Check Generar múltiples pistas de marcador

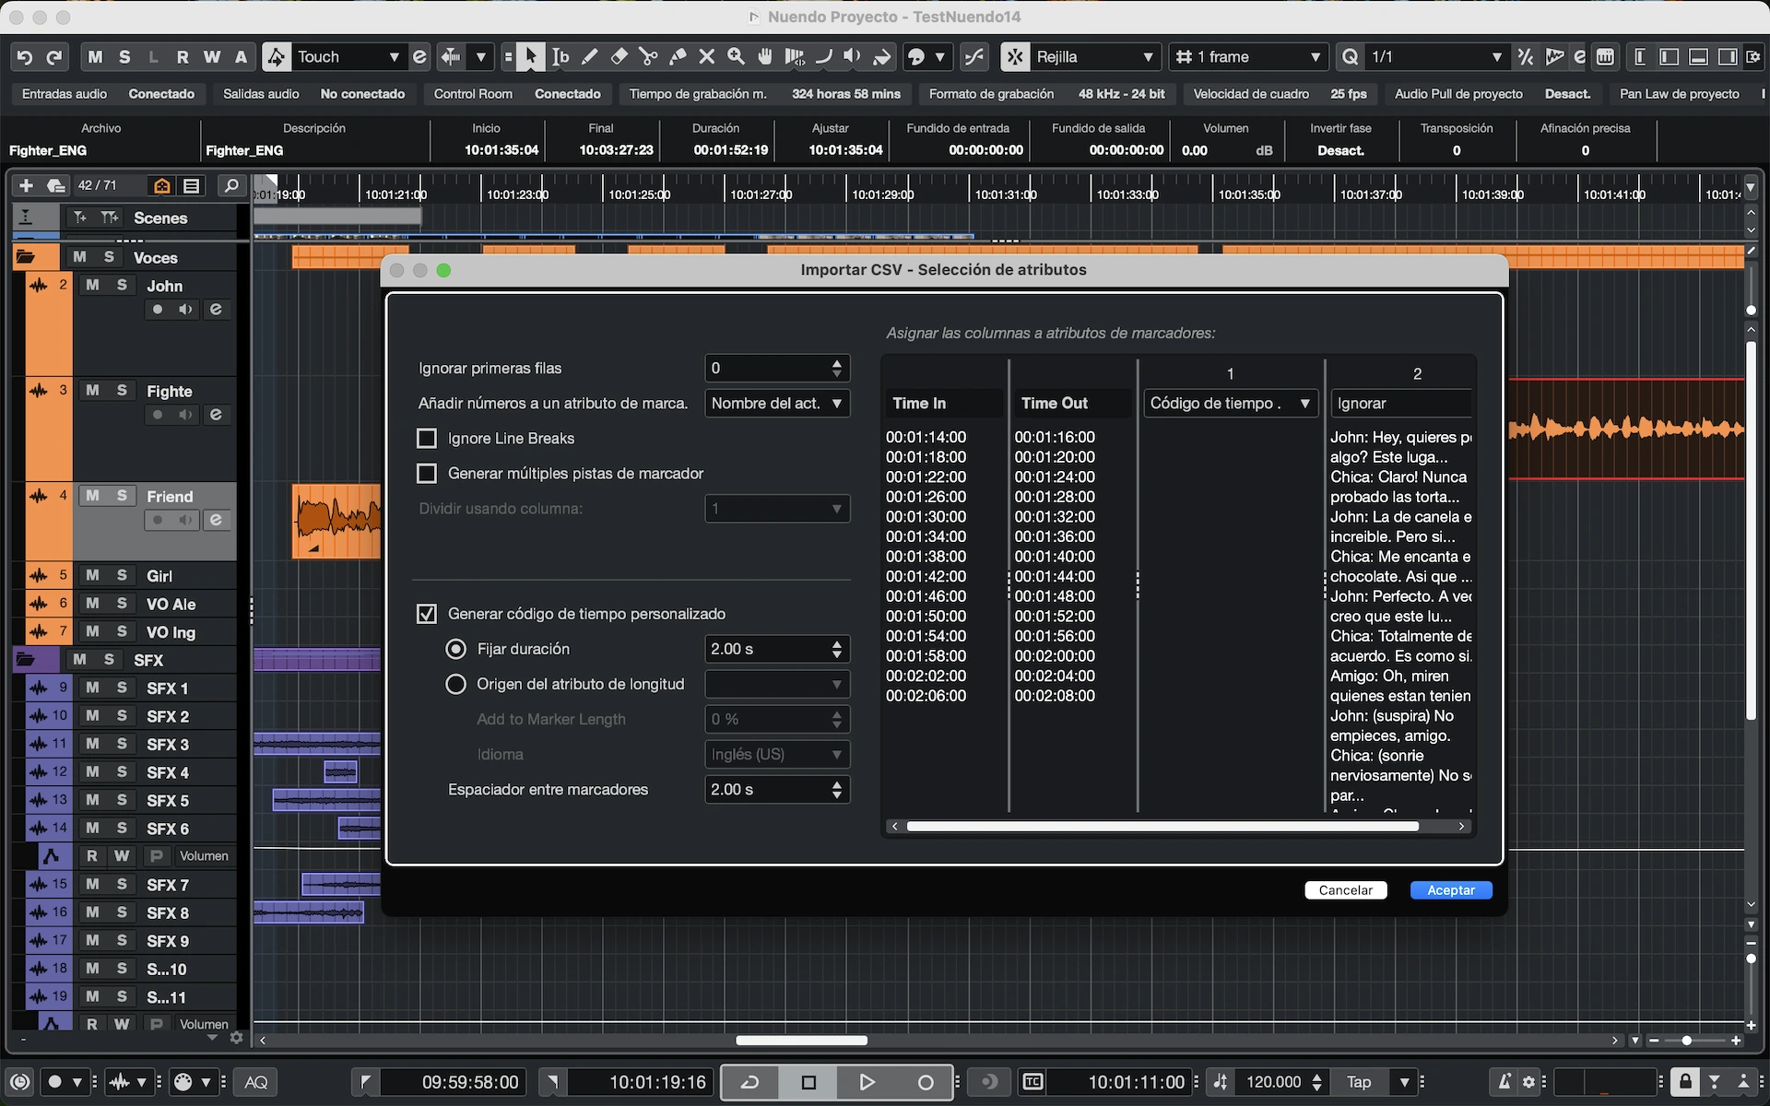coord(427,474)
